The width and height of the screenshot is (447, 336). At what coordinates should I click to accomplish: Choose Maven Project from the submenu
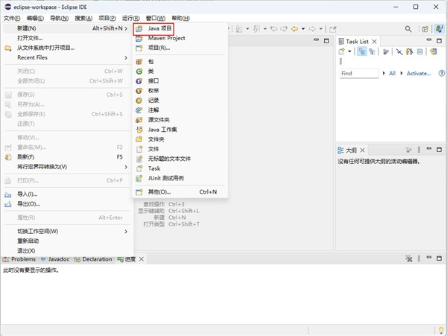[165, 38]
